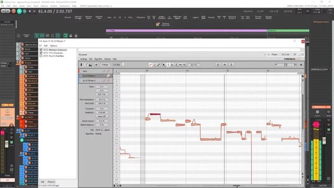The height and width of the screenshot is (188, 334).
Task: Click the Melodyne sound editor icon
Action: (x=90, y=65)
